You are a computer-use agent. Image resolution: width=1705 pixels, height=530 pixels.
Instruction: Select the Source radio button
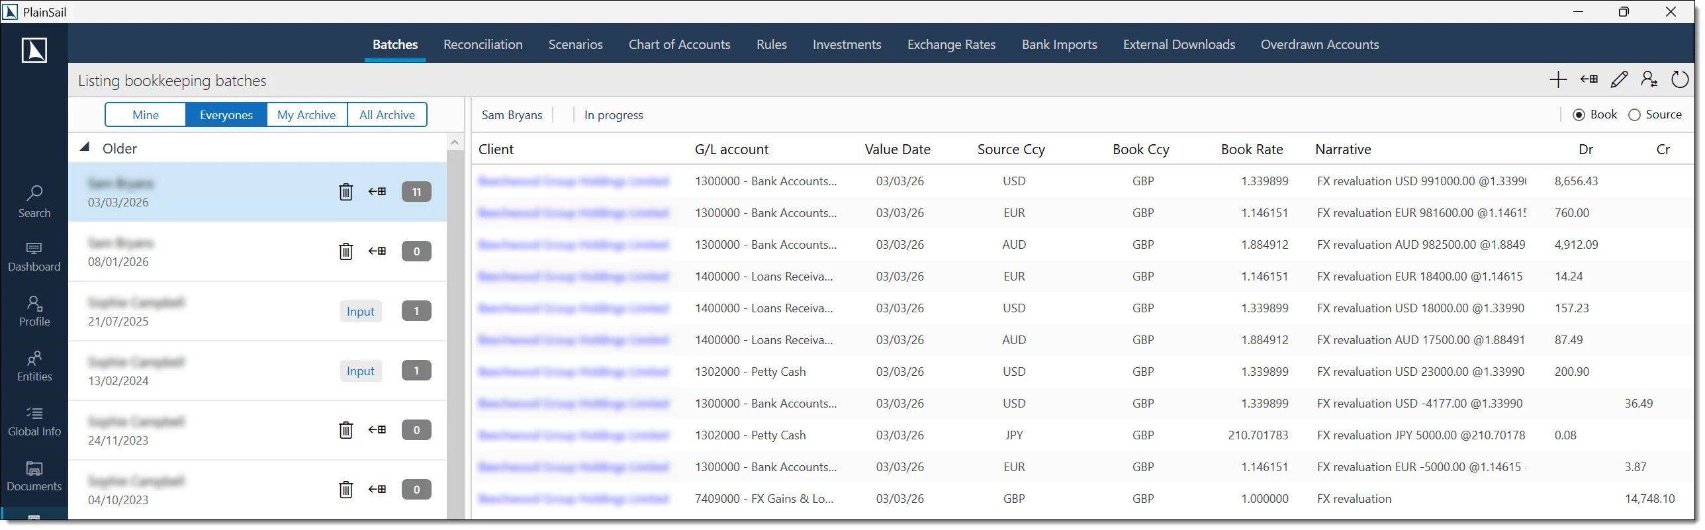click(1655, 114)
